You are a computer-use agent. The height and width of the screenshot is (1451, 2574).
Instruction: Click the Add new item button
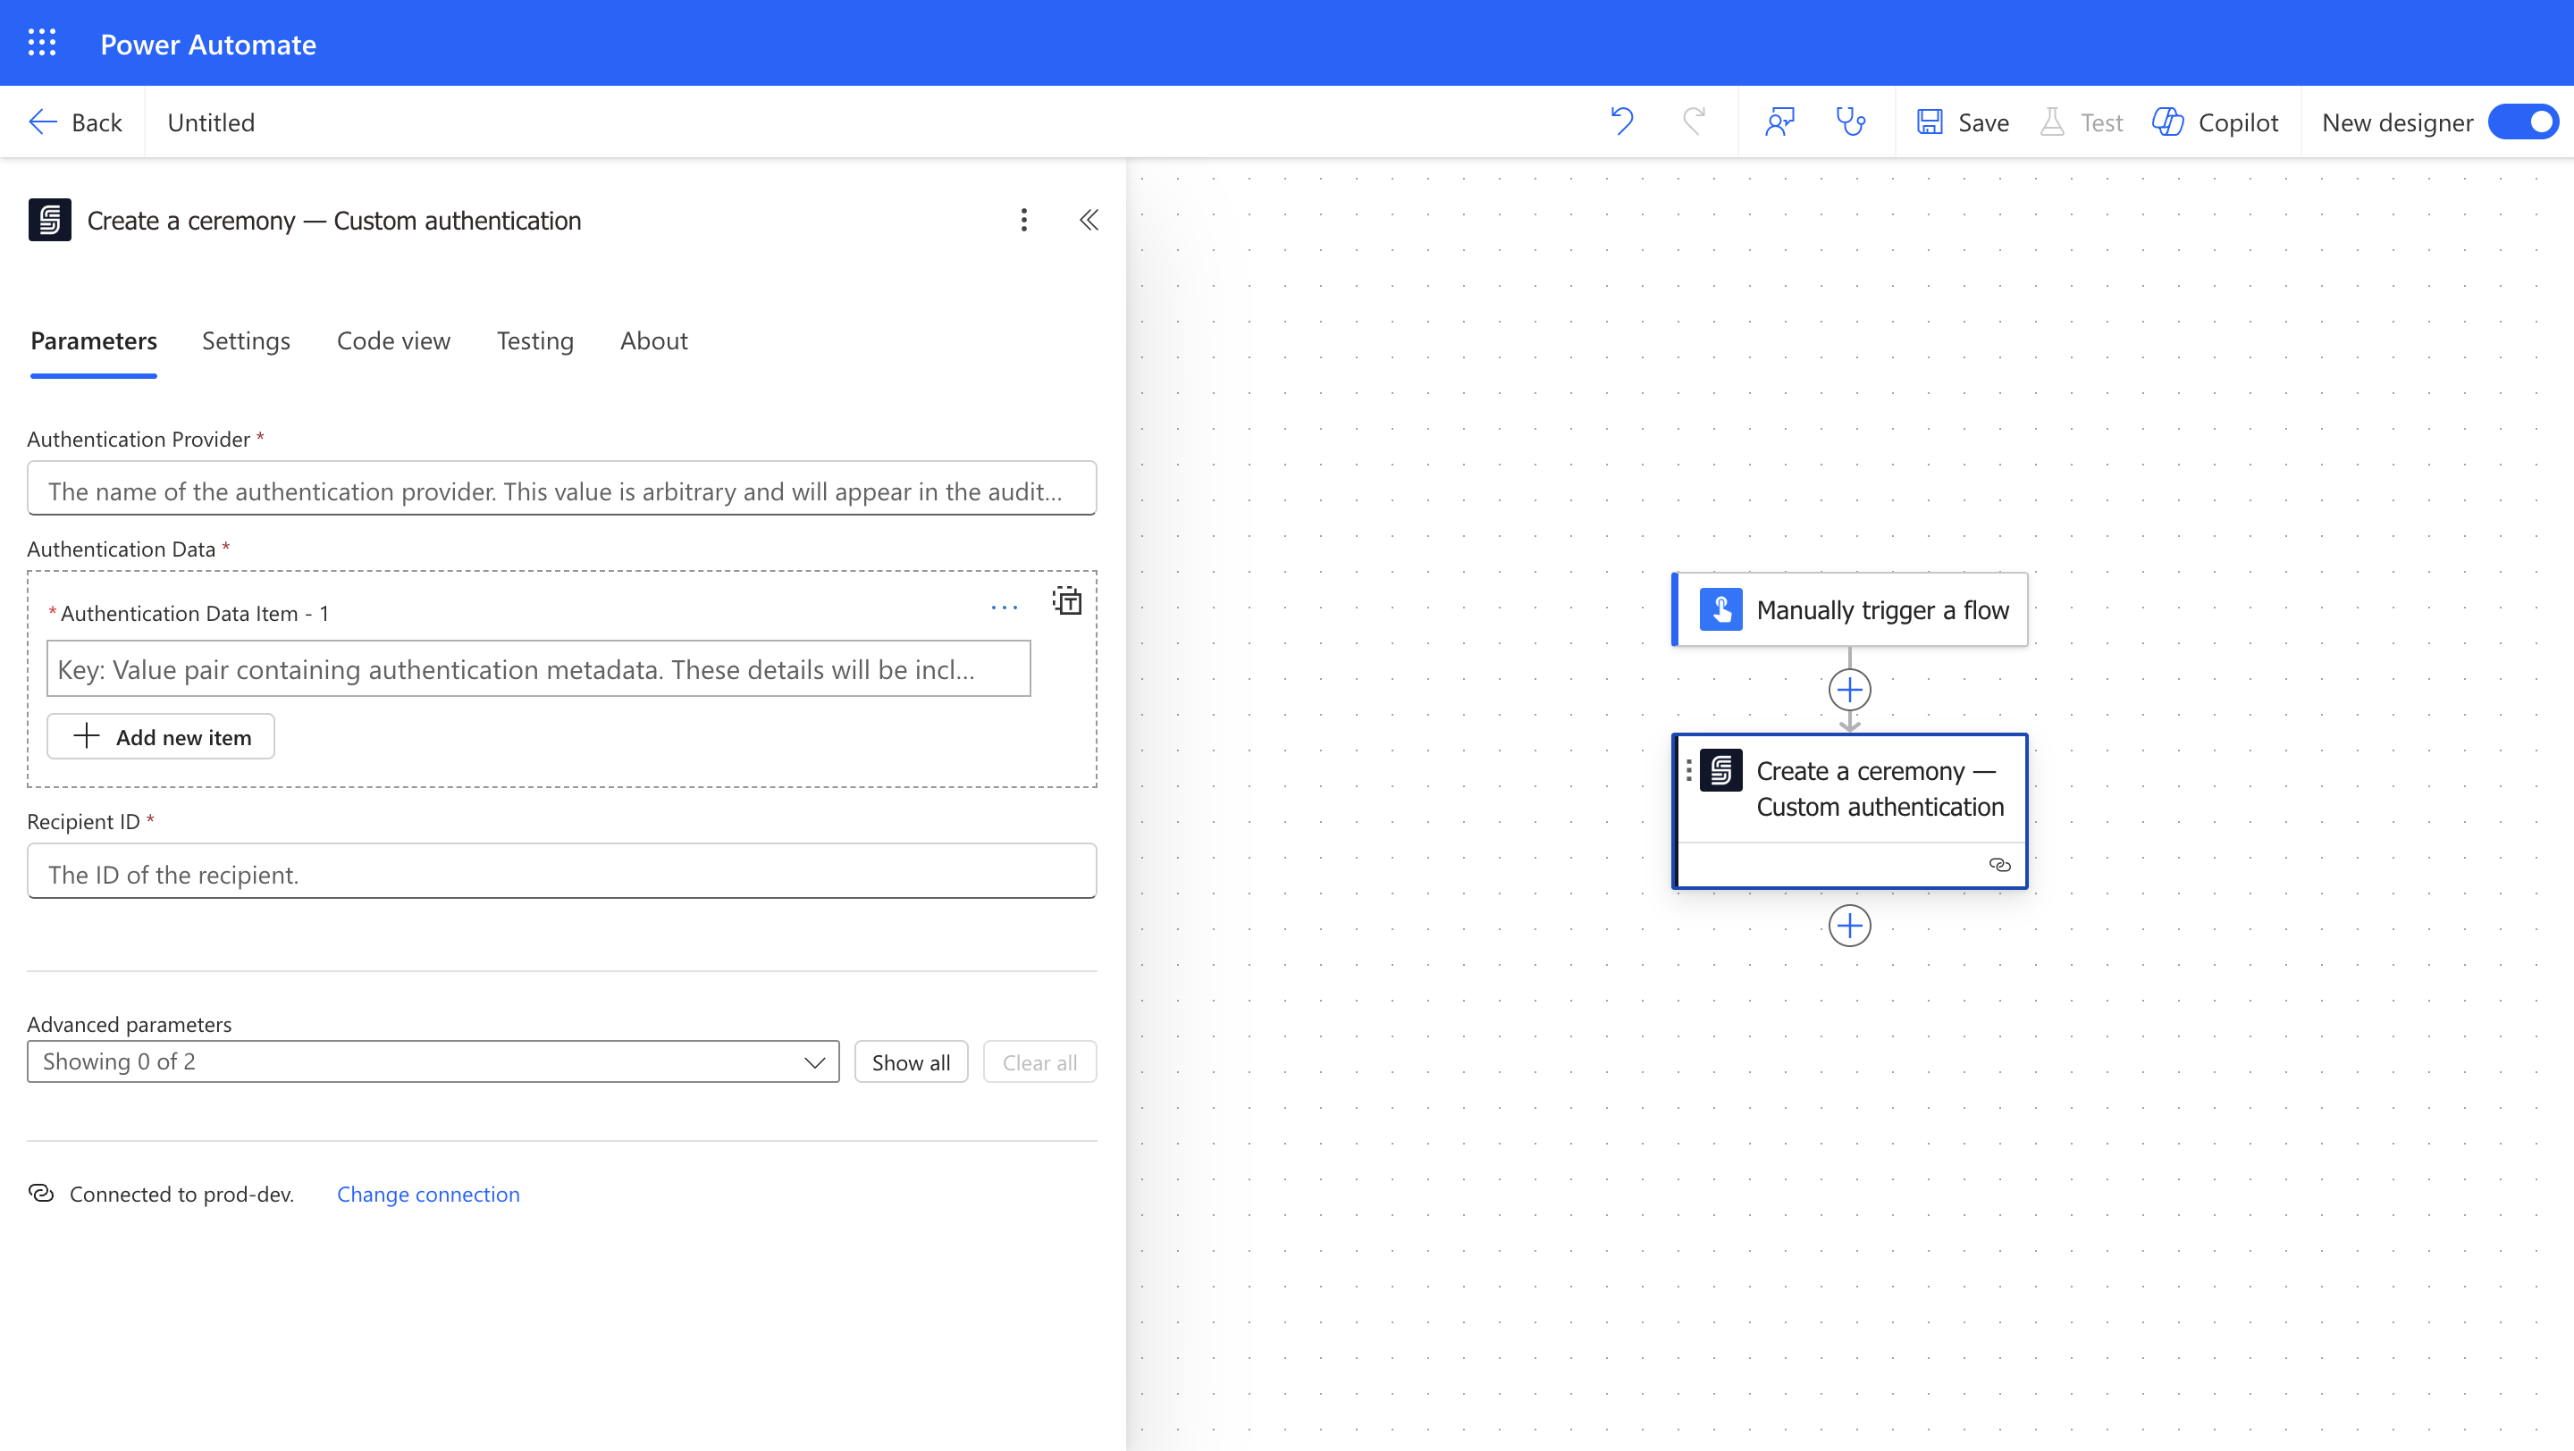coord(161,737)
